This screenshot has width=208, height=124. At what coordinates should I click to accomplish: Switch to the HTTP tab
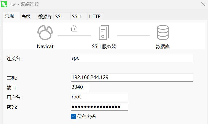(x=95, y=17)
